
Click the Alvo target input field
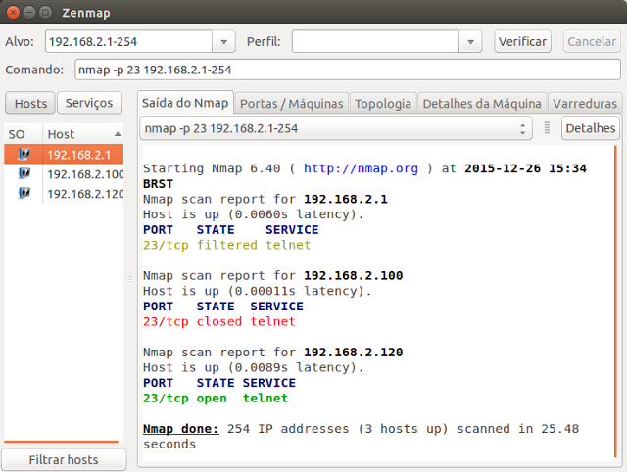pyautogui.click(x=128, y=41)
